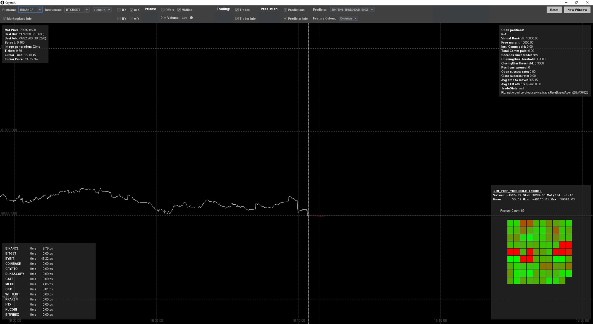Open the Feature Colour Deviation dropdown
The height and width of the screenshot is (324, 593).
[x=348, y=18]
